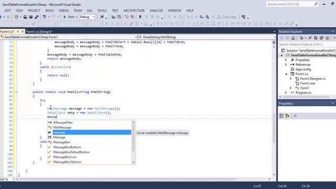Click the Code Map toolbar button
This screenshot has width=336, height=189.
(x=227, y=17)
